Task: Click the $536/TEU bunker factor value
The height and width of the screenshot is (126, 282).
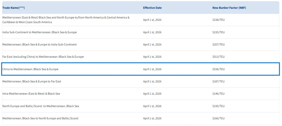Action: [x=218, y=69]
